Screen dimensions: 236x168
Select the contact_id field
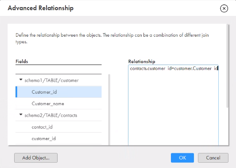[58, 127]
